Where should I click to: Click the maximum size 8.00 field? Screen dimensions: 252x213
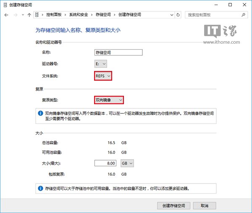pos(106,163)
